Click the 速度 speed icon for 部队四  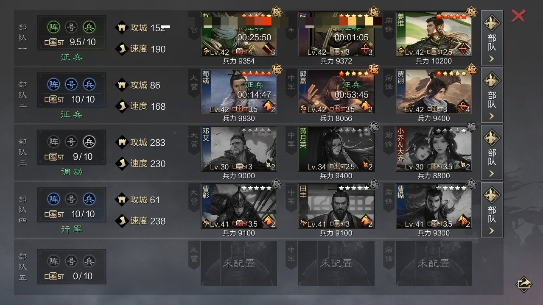point(122,221)
